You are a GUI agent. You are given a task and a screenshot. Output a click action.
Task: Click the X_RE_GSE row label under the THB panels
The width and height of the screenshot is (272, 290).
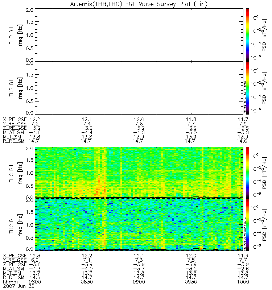[15, 119]
